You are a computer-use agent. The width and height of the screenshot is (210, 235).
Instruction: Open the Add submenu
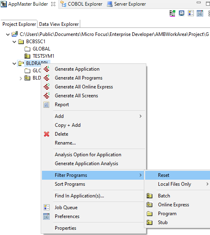94,116
